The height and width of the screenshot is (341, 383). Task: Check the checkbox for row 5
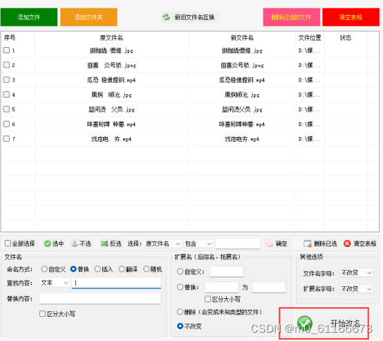(x=7, y=109)
